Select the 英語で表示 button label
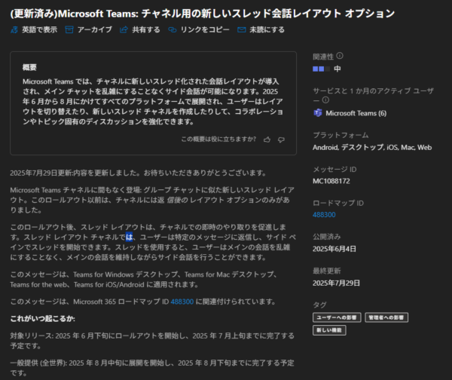This screenshot has width=452, height=380. pyautogui.click(x=39, y=29)
